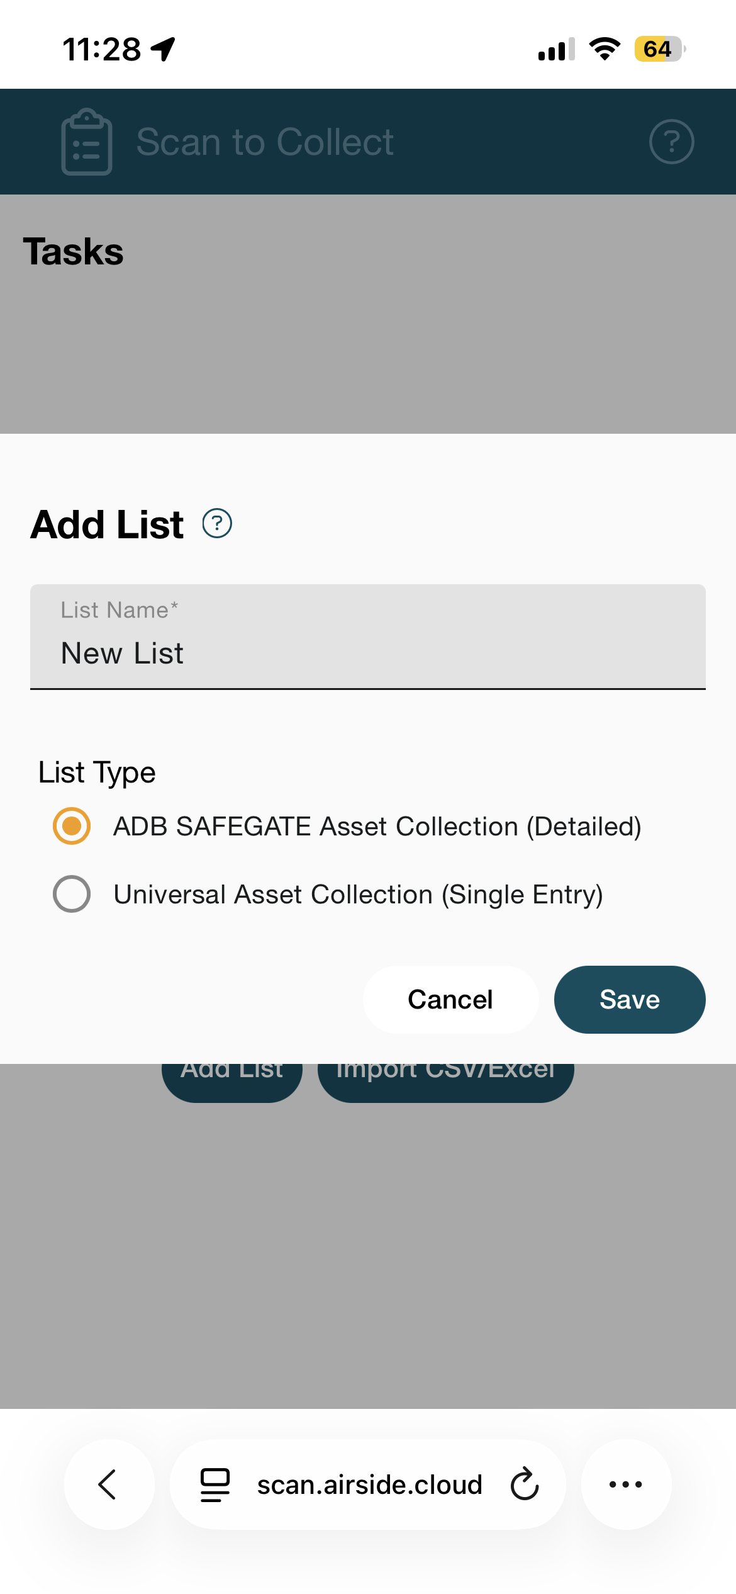
Task: Tap the clock time in the status bar
Action: [102, 49]
